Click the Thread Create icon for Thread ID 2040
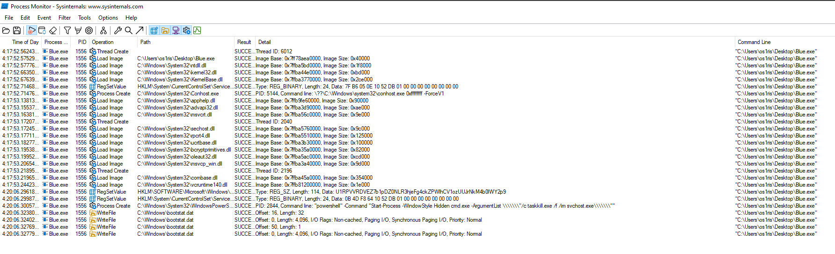The width and height of the screenshot is (835, 254). tap(93, 122)
